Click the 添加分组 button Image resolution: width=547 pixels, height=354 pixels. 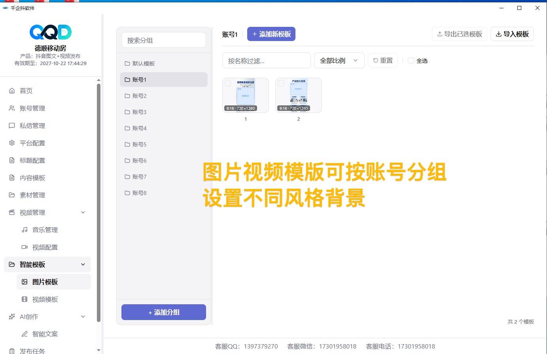click(164, 312)
